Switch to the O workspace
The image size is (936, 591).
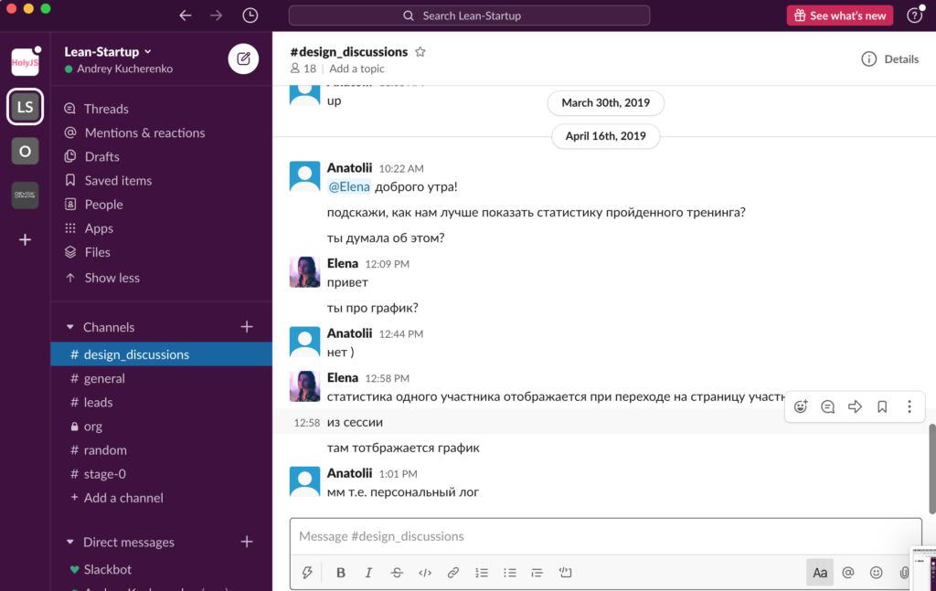pos(25,152)
